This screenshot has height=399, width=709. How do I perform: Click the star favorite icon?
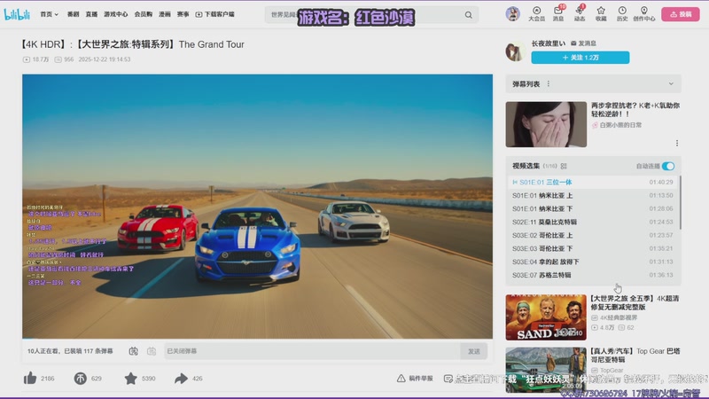130,379
